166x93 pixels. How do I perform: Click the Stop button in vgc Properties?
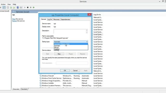click(x=59, y=54)
